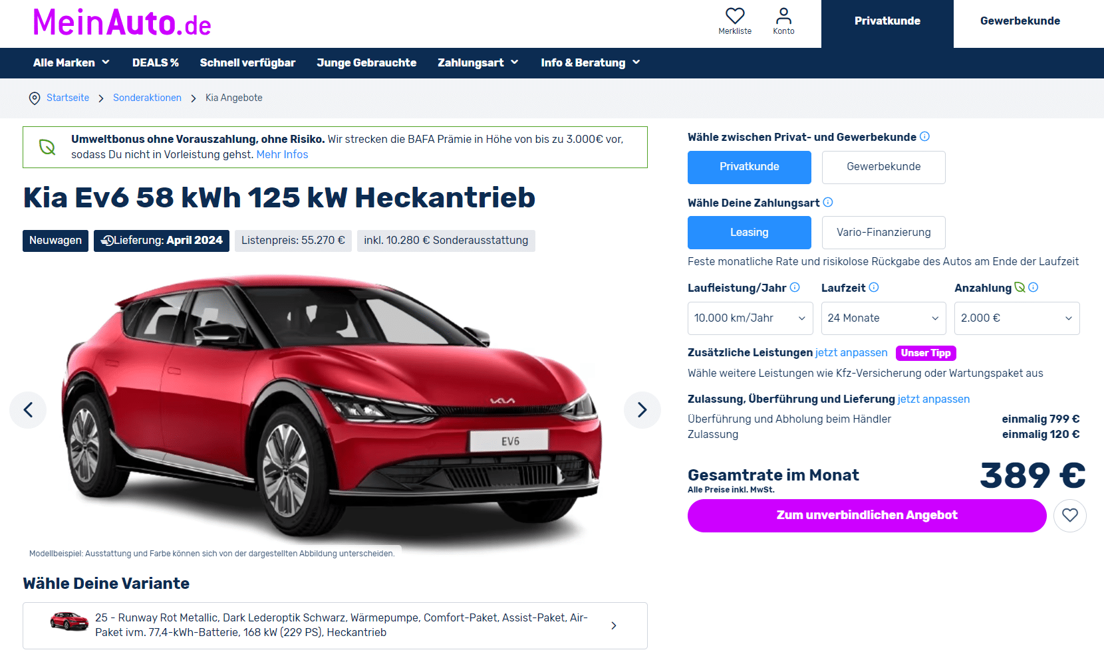The height and width of the screenshot is (658, 1104).
Task: Click jetzt anpassen for Zulassung, Überführung
Action: 934,399
